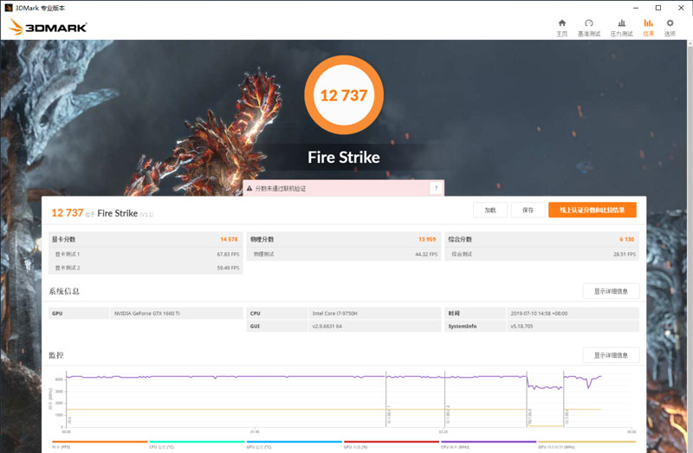693x453 pixels.
Task: Toggle the teal CPU temperature legend series
Action: point(197,444)
